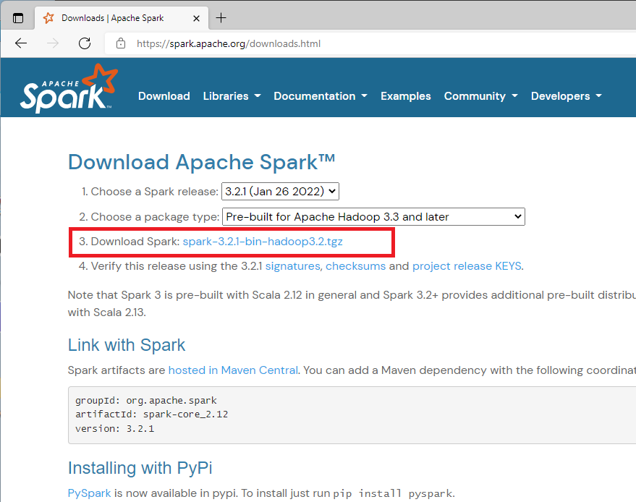Click the forward navigation arrow
636x502 pixels.
53,43
